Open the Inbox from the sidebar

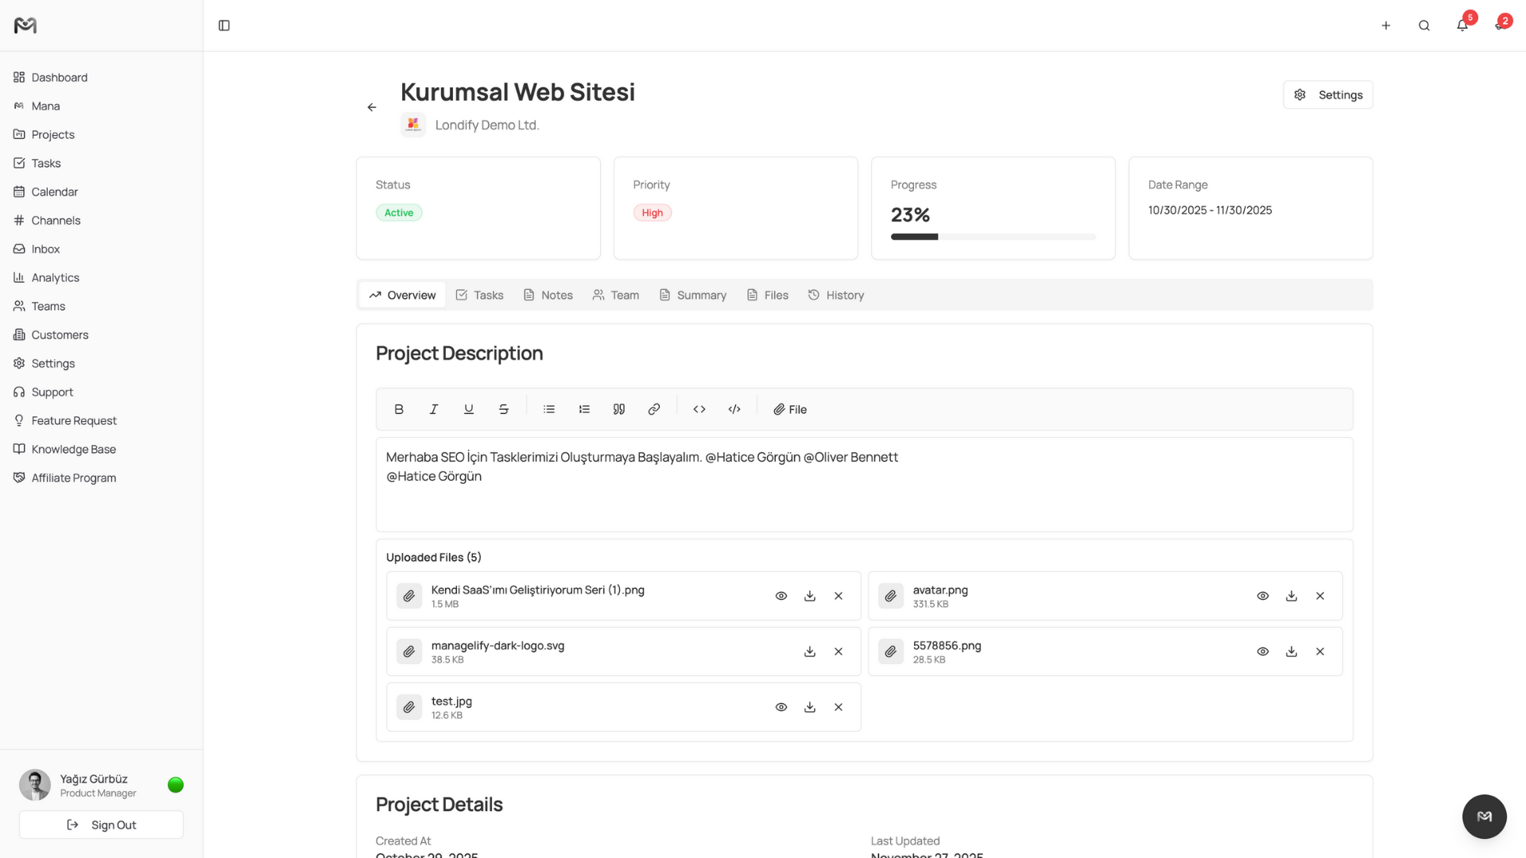45,249
